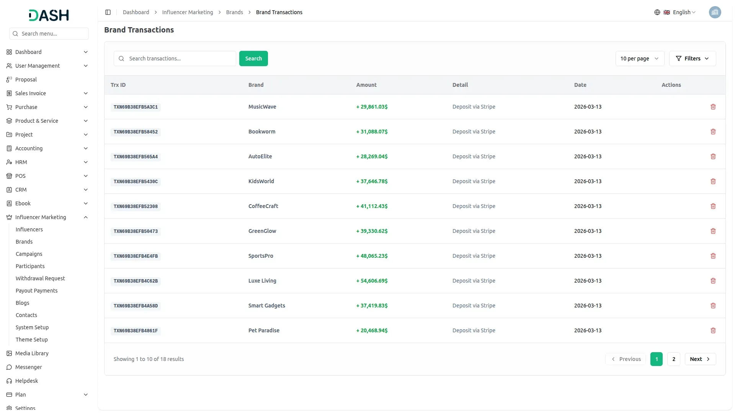Collapse the Influencer Marketing menu
735x413 pixels.
coord(86,217)
